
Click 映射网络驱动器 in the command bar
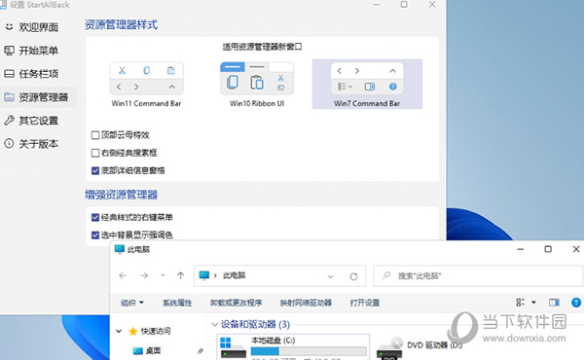pos(306,303)
